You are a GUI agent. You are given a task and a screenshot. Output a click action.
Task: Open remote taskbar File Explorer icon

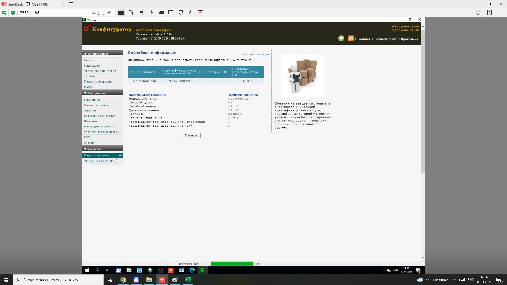click(129, 270)
